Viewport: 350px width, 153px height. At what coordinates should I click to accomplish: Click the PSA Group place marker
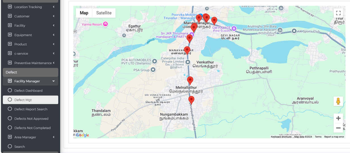pos(153,70)
